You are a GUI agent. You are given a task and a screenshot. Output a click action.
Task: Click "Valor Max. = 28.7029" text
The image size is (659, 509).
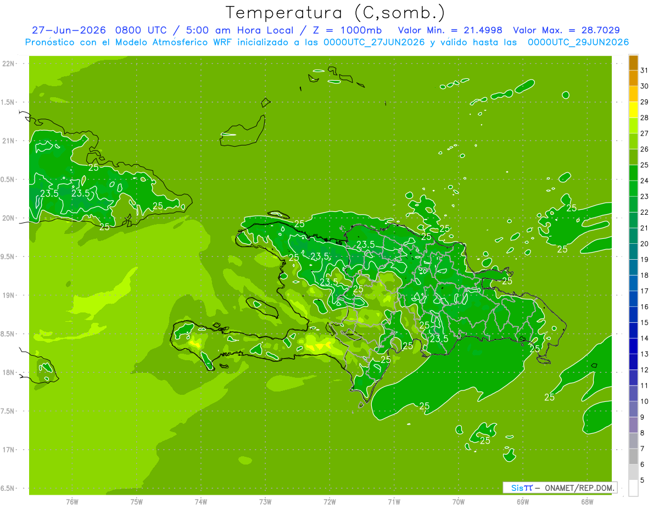click(x=566, y=30)
